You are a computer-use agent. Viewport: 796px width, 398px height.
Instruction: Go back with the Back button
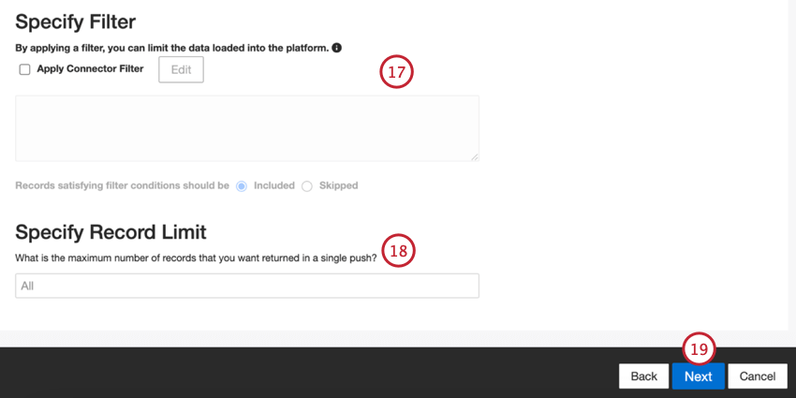643,376
